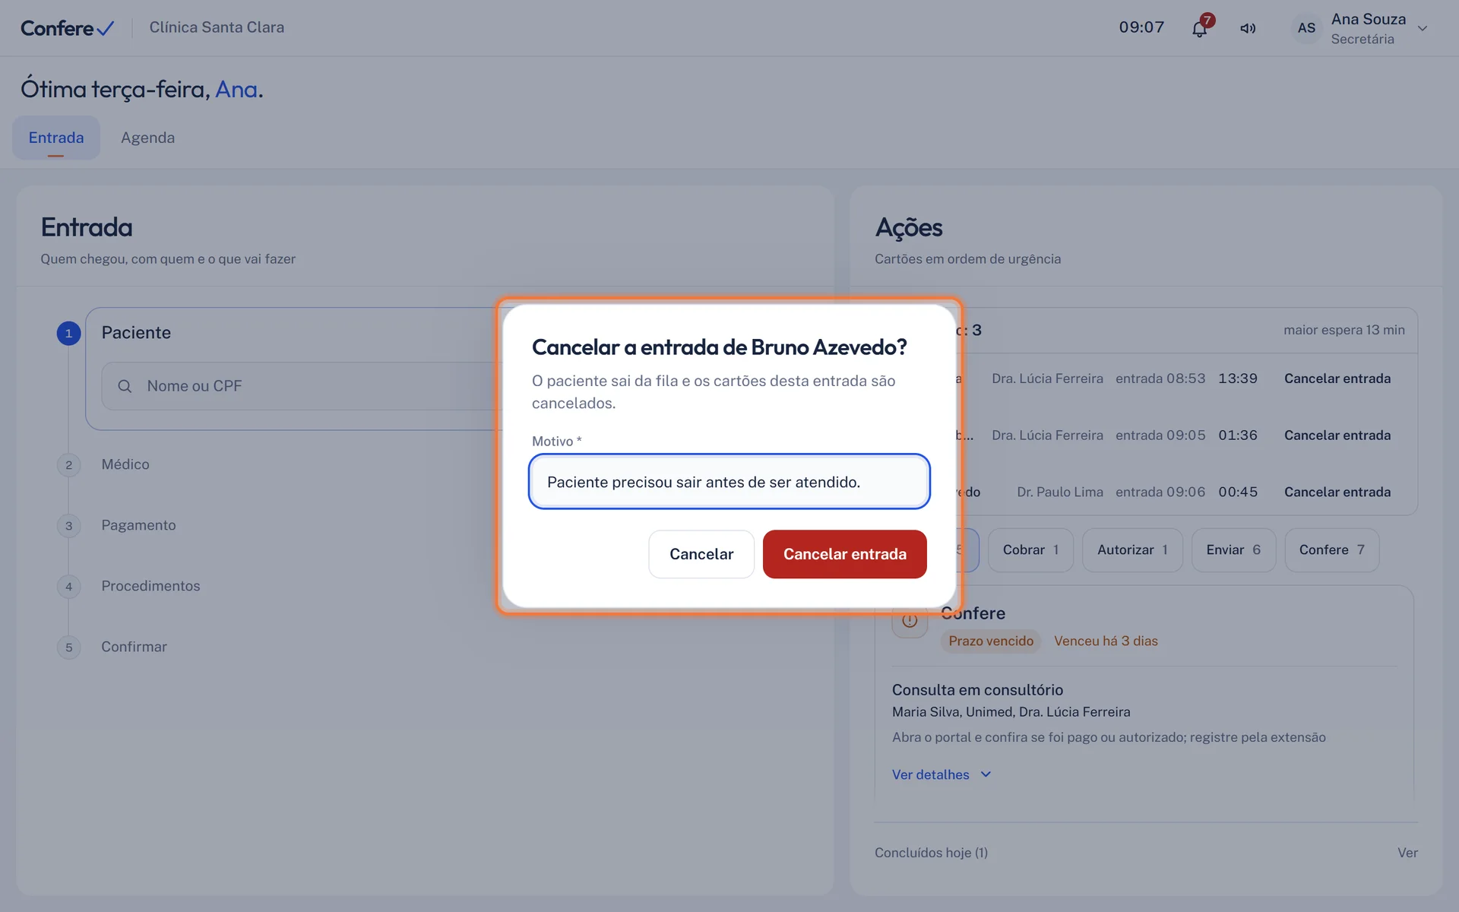Click the Motivo text field

[729, 482]
